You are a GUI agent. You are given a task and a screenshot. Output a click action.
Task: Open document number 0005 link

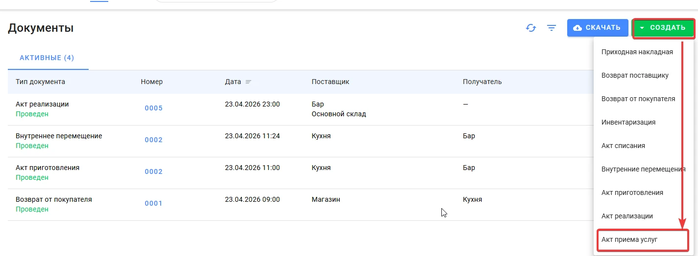click(x=153, y=108)
